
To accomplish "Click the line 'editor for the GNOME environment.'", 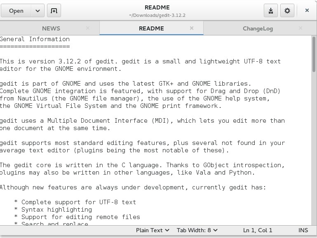I will coord(61,69).
